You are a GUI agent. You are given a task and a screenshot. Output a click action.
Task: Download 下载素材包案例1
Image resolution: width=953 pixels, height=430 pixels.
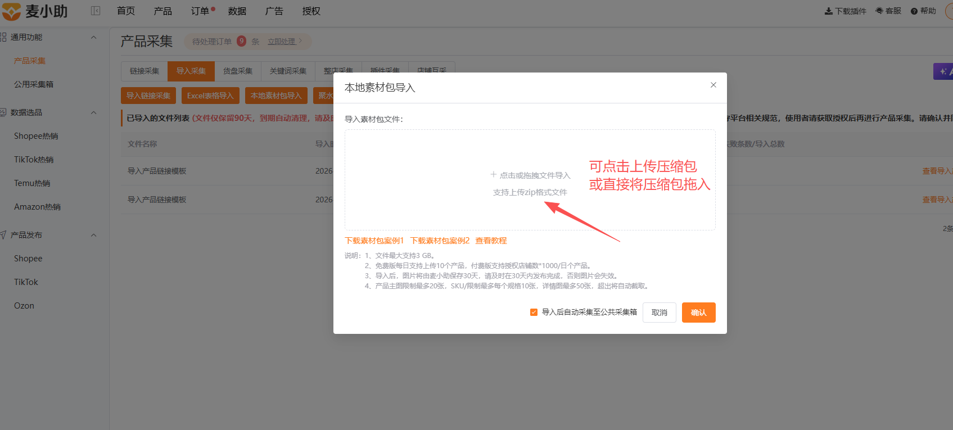pos(374,241)
